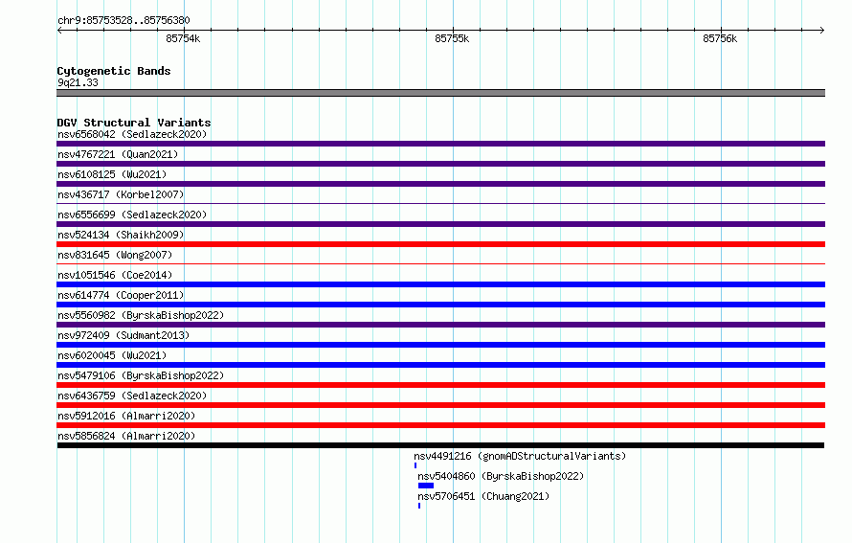Click the purple bar under nsv5560982
This screenshot has width=852, height=543.
pos(440,325)
